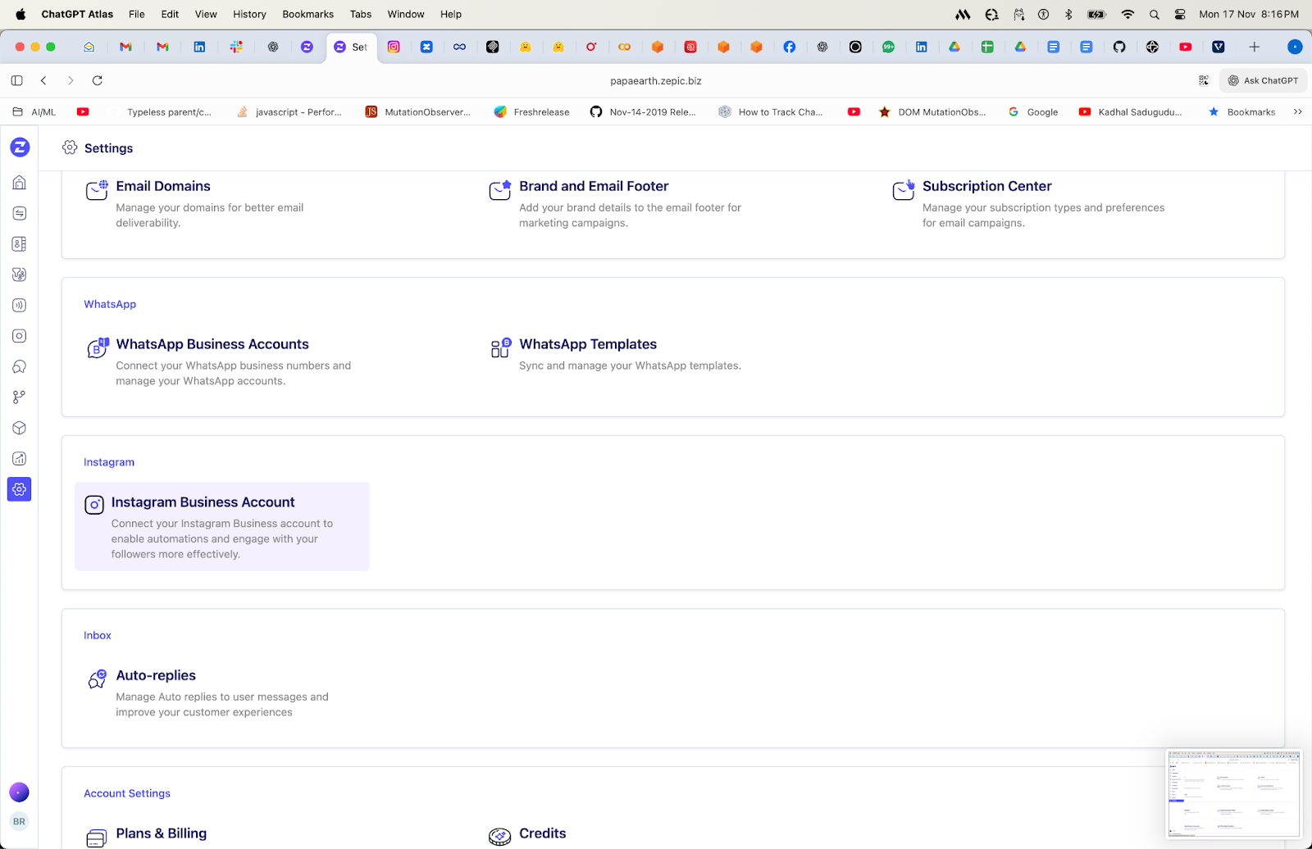This screenshot has width=1312, height=849.
Task: Open the contacts card icon in the sidebar
Action: (x=20, y=244)
